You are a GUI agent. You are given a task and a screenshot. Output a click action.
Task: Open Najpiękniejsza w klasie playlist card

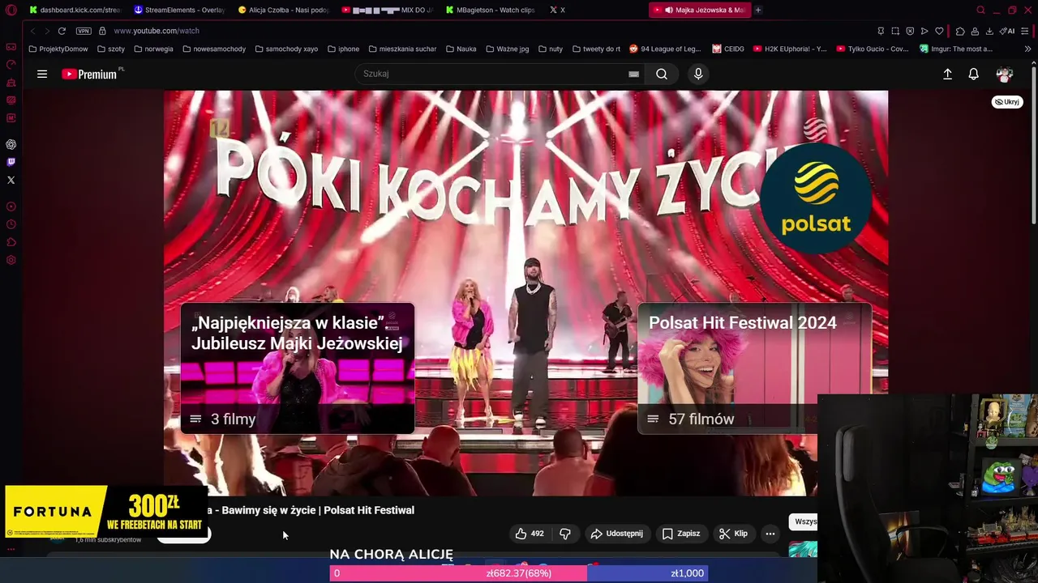click(x=297, y=368)
